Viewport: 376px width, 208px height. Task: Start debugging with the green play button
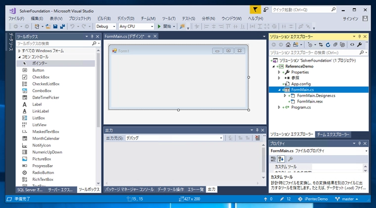159,27
